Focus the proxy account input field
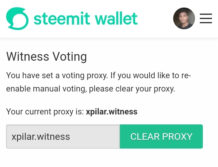 (63, 136)
